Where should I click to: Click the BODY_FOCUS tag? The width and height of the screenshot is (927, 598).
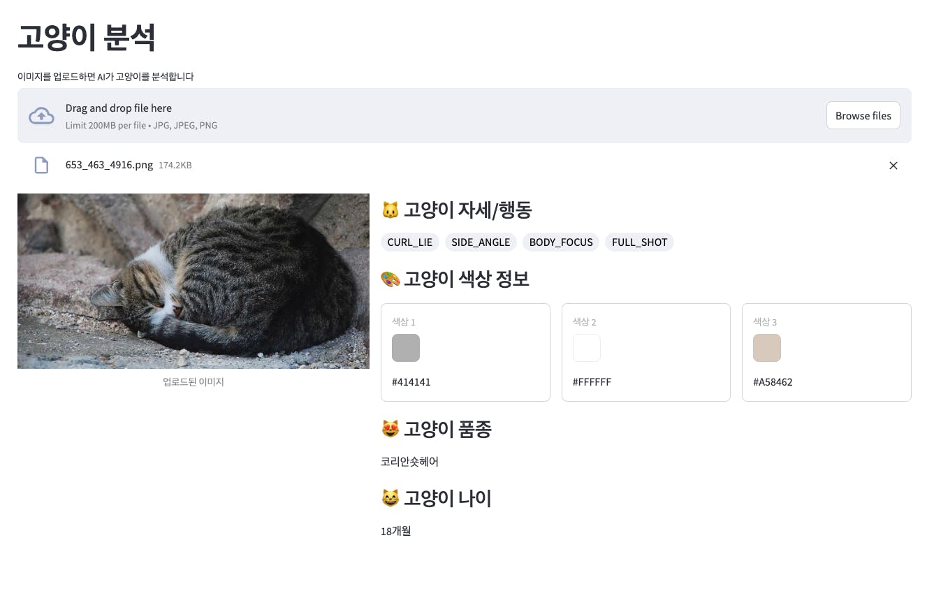561,242
